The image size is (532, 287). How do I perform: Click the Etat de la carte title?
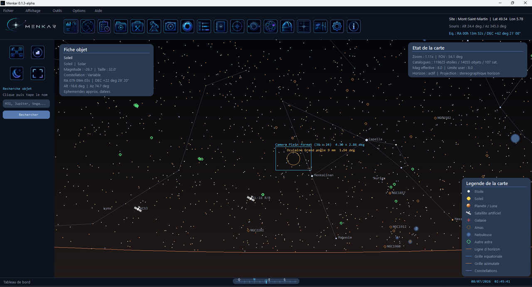pos(428,48)
